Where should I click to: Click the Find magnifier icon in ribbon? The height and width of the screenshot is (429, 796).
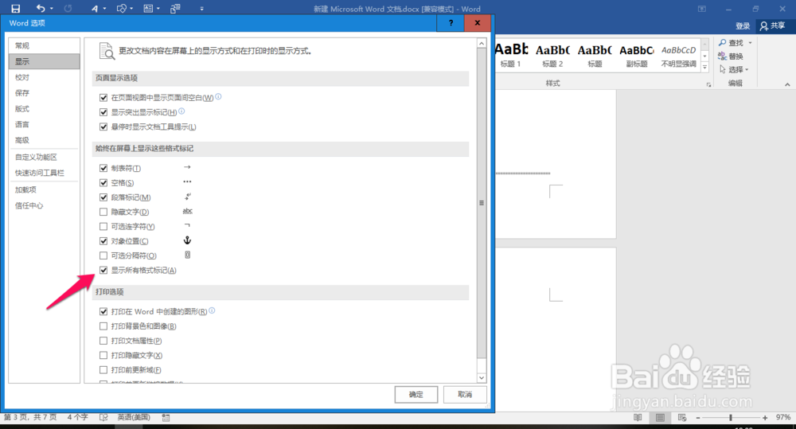click(x=723, y=43)
